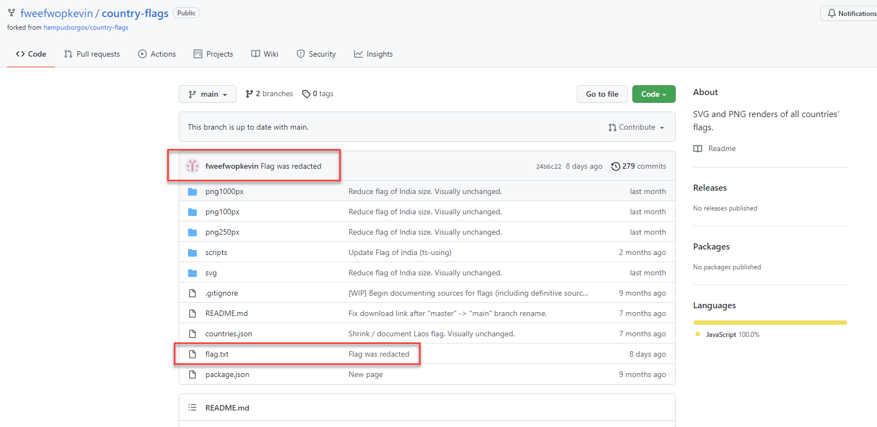Click the countries.json file icon

coord(192,334)
